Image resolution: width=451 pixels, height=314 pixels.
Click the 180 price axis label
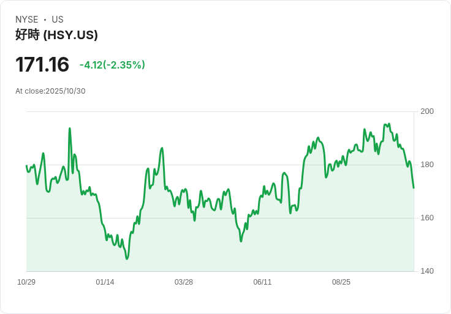[427, 165]
